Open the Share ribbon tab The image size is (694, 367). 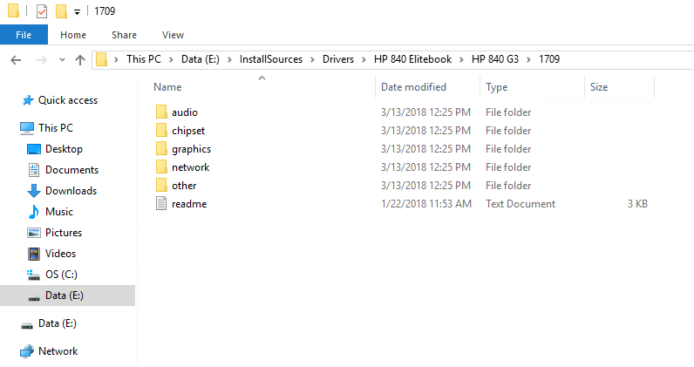(x=124, y=35)
